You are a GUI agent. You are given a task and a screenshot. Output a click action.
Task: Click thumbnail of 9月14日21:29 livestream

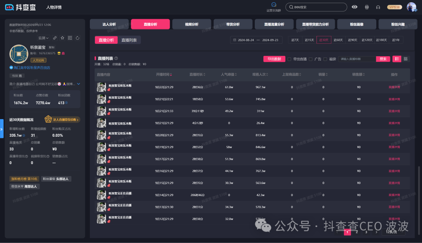(x=102, y=195)
